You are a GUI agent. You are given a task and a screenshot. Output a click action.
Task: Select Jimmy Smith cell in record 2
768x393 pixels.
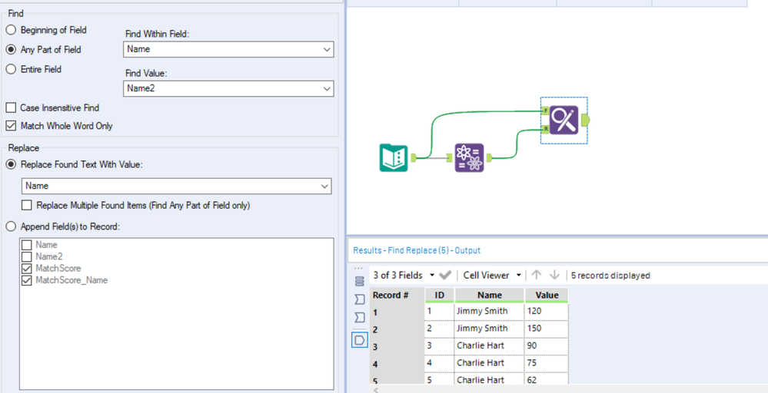pos(490,329)
